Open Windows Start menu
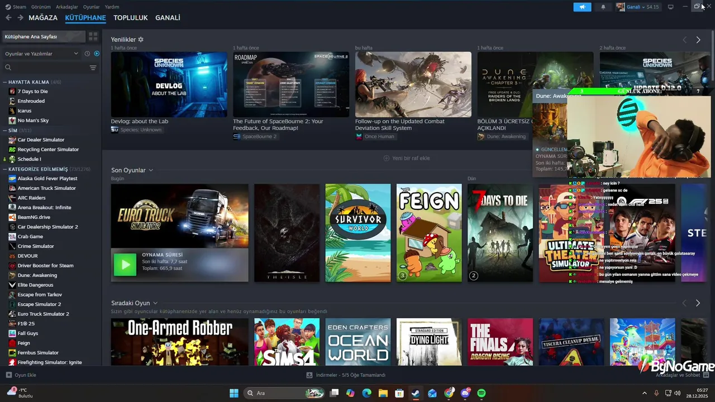This screenshot has width=715, height=402. (234, 393)
